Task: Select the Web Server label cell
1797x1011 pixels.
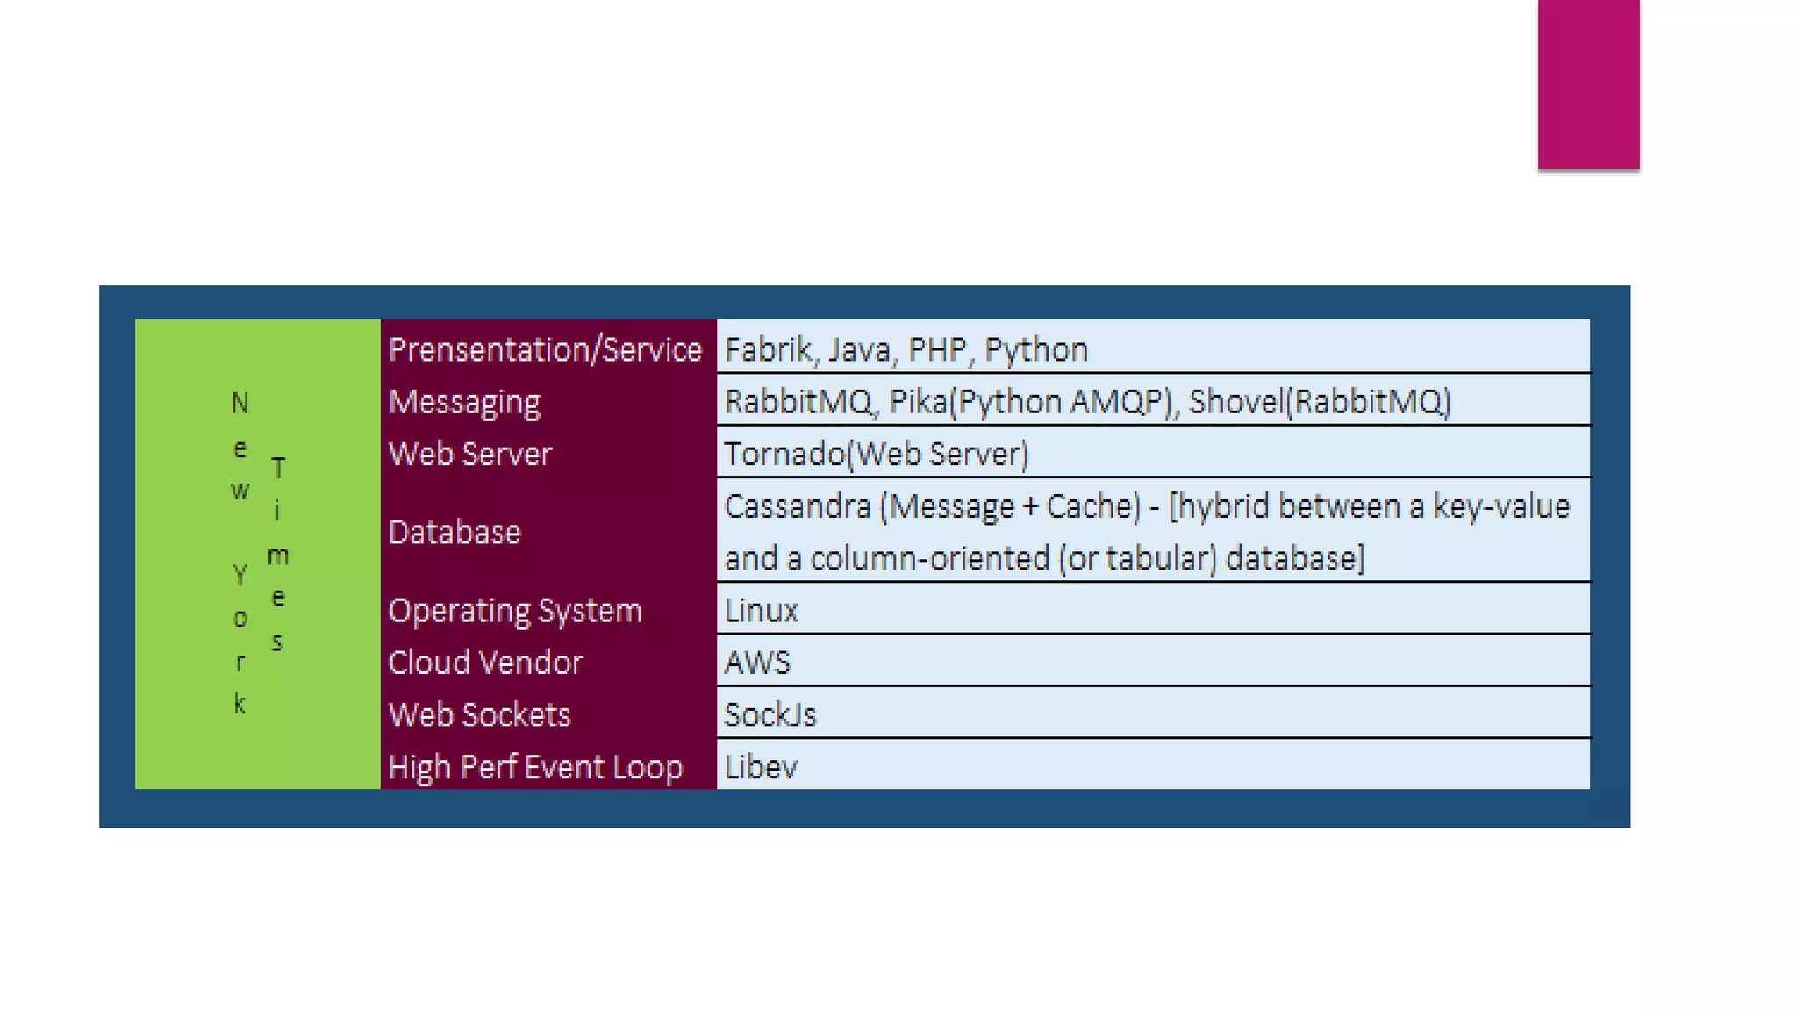Action: pyautogui.click(x=470, y=454)
